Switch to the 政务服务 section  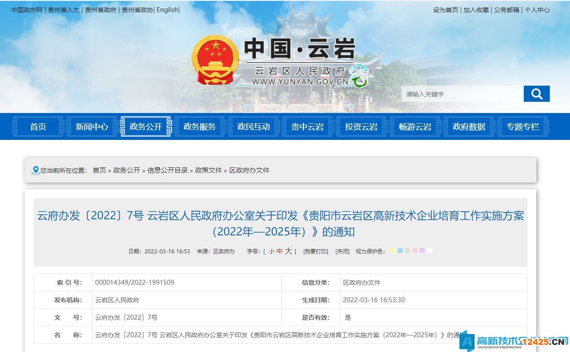click(199, 127)
